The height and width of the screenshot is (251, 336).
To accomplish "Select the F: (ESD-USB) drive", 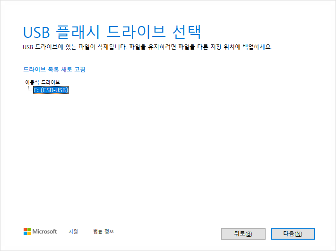I will click(51, 90).
